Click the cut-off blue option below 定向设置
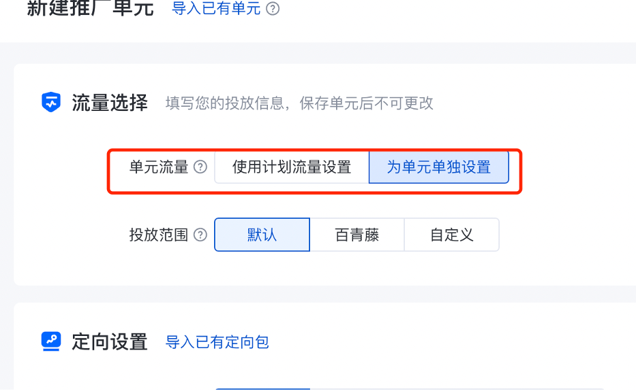Screen dimensions: 636x391 coord(262,388)
